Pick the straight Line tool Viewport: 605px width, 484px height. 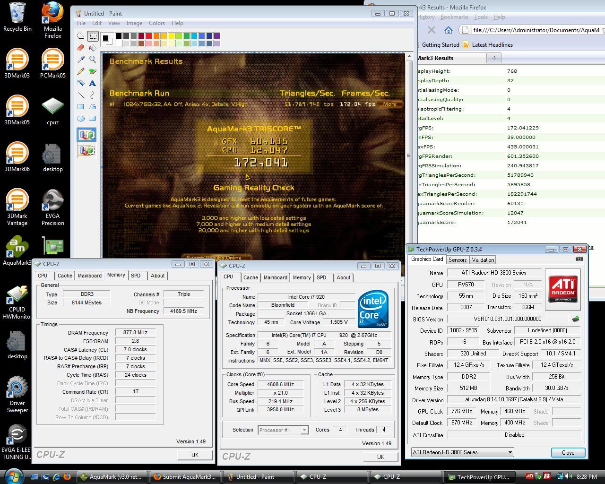81,95
